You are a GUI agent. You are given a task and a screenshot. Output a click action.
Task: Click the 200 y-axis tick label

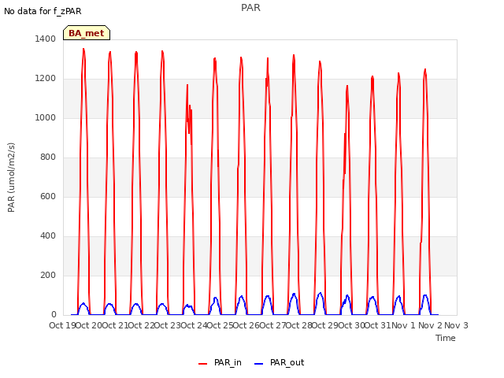click(x=48, y=275)
